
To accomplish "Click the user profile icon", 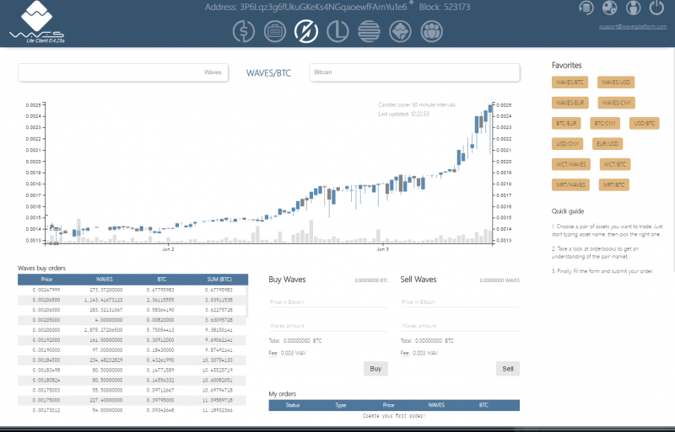I will [x=633, y=8].
